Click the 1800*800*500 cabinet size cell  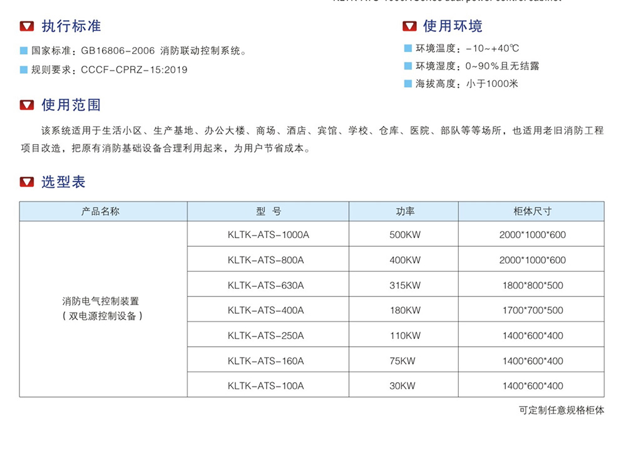point(532,285)
